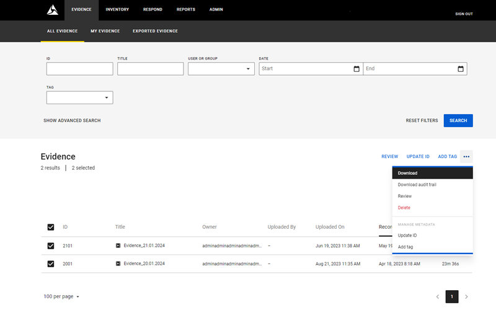Open the Start date calendar picker

[x=356, y=69]
